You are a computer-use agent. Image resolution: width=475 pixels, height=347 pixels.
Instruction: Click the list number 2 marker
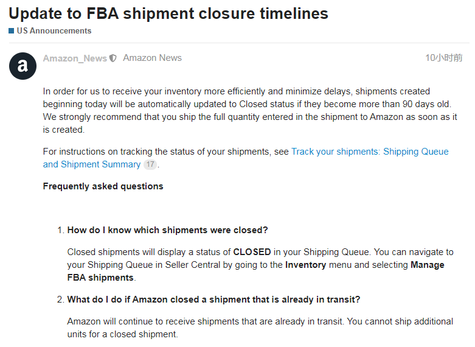(61, 300)
